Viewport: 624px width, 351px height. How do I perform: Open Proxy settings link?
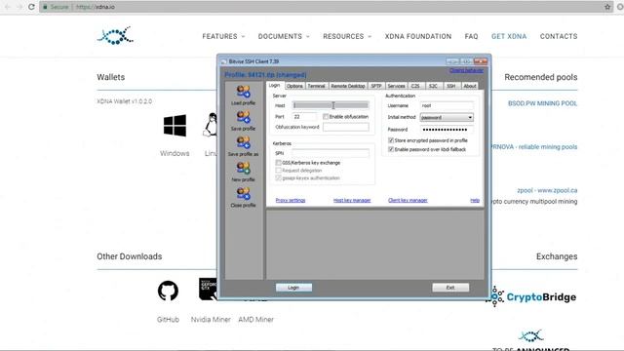[x=291, y=200]
